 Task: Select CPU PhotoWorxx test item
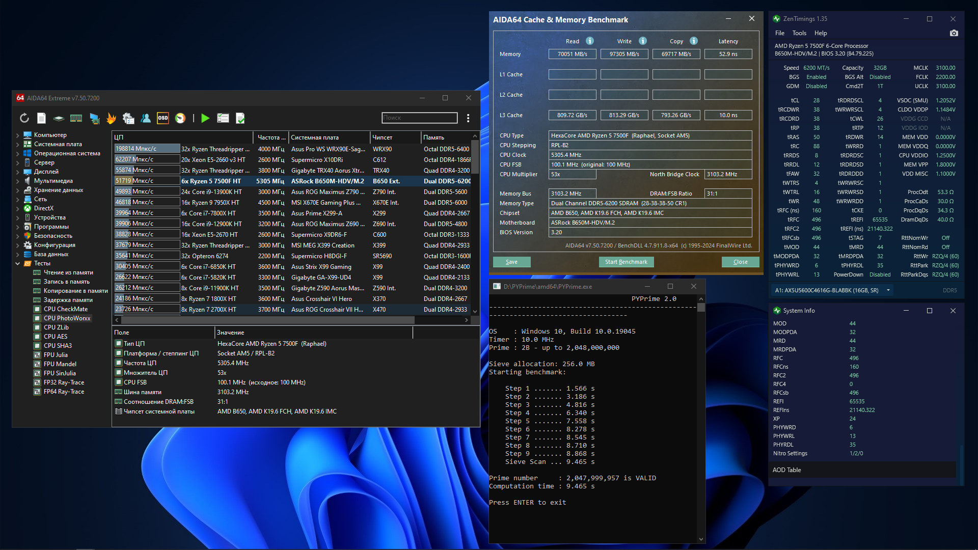(x=67, y=318)
